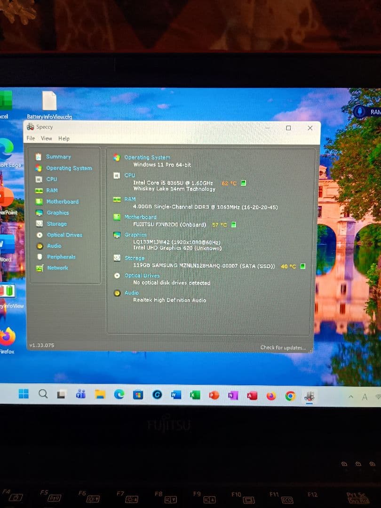This screenshot has width=381, height=508.
Task: Select CPU in the Speccy sidebar
Action: (x=52, y=179)
